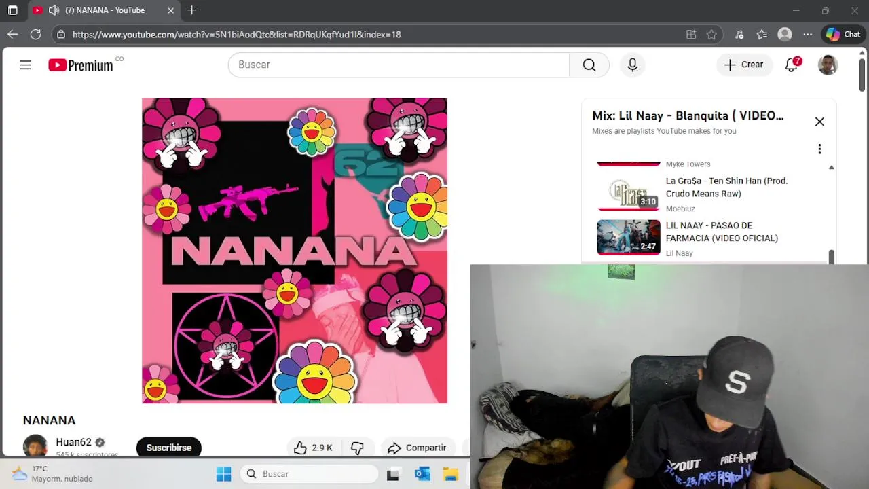Go back with browser back arrow

click(13, 34)
